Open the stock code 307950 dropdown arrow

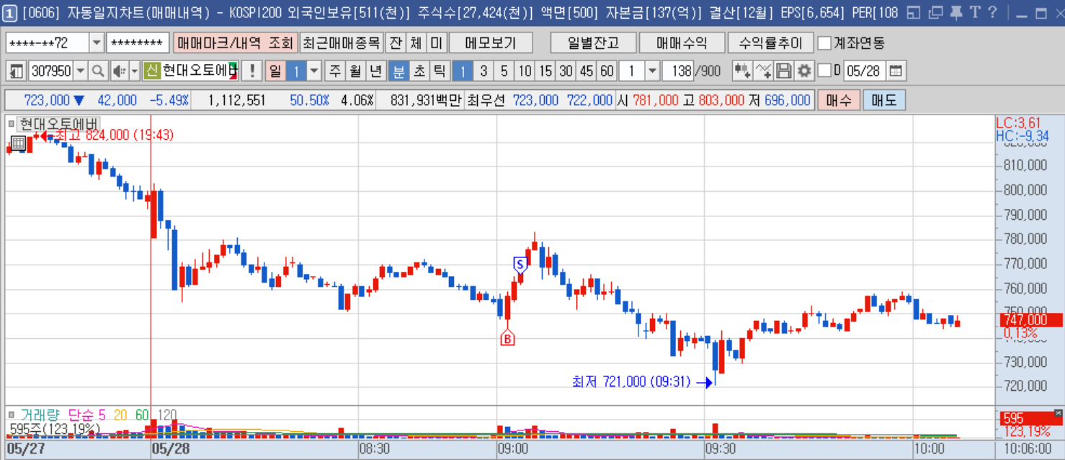coord(80,71)
